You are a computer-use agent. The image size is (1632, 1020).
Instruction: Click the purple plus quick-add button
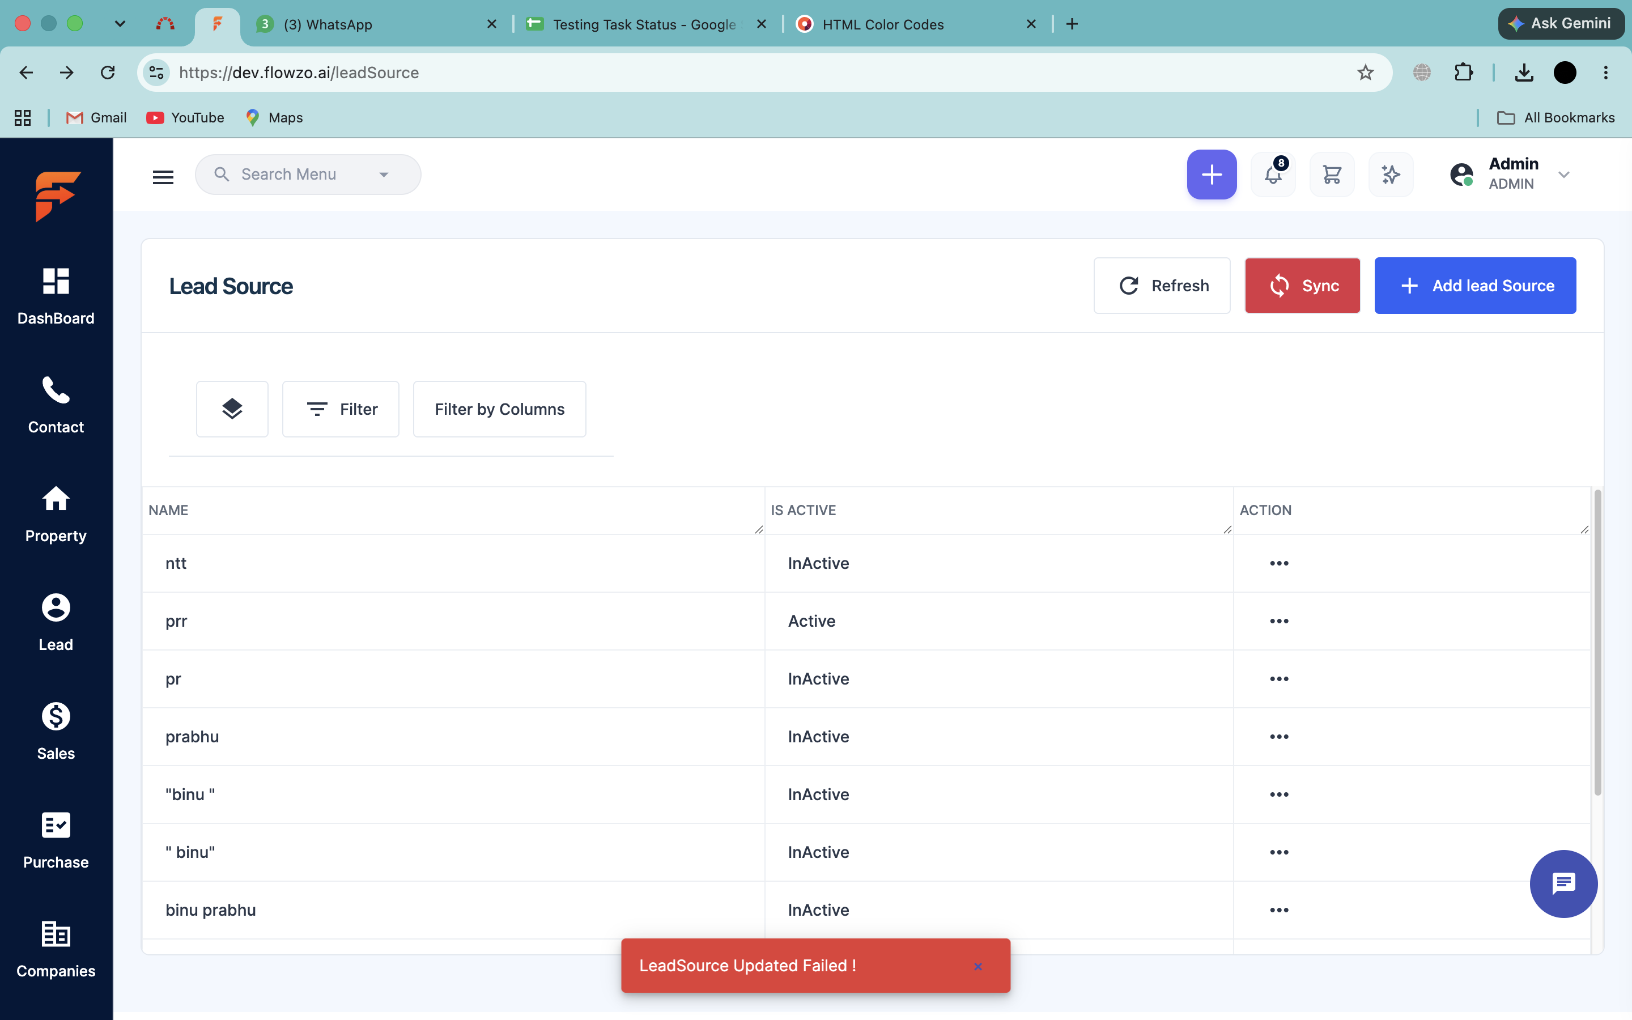(1211, 175)
